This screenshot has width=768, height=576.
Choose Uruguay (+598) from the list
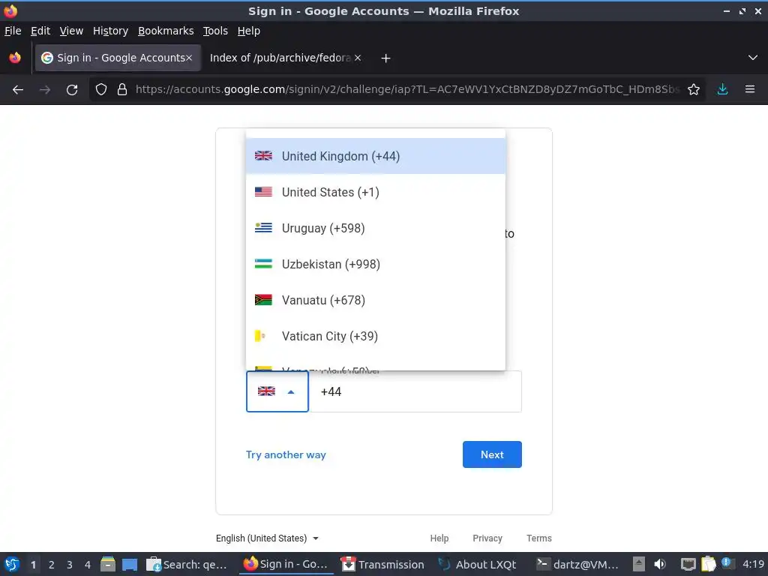tap(376, 228)
